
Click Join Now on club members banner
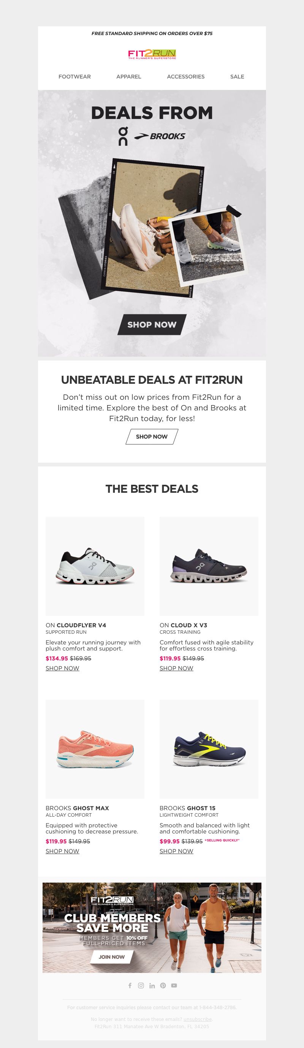coord(112,957)
